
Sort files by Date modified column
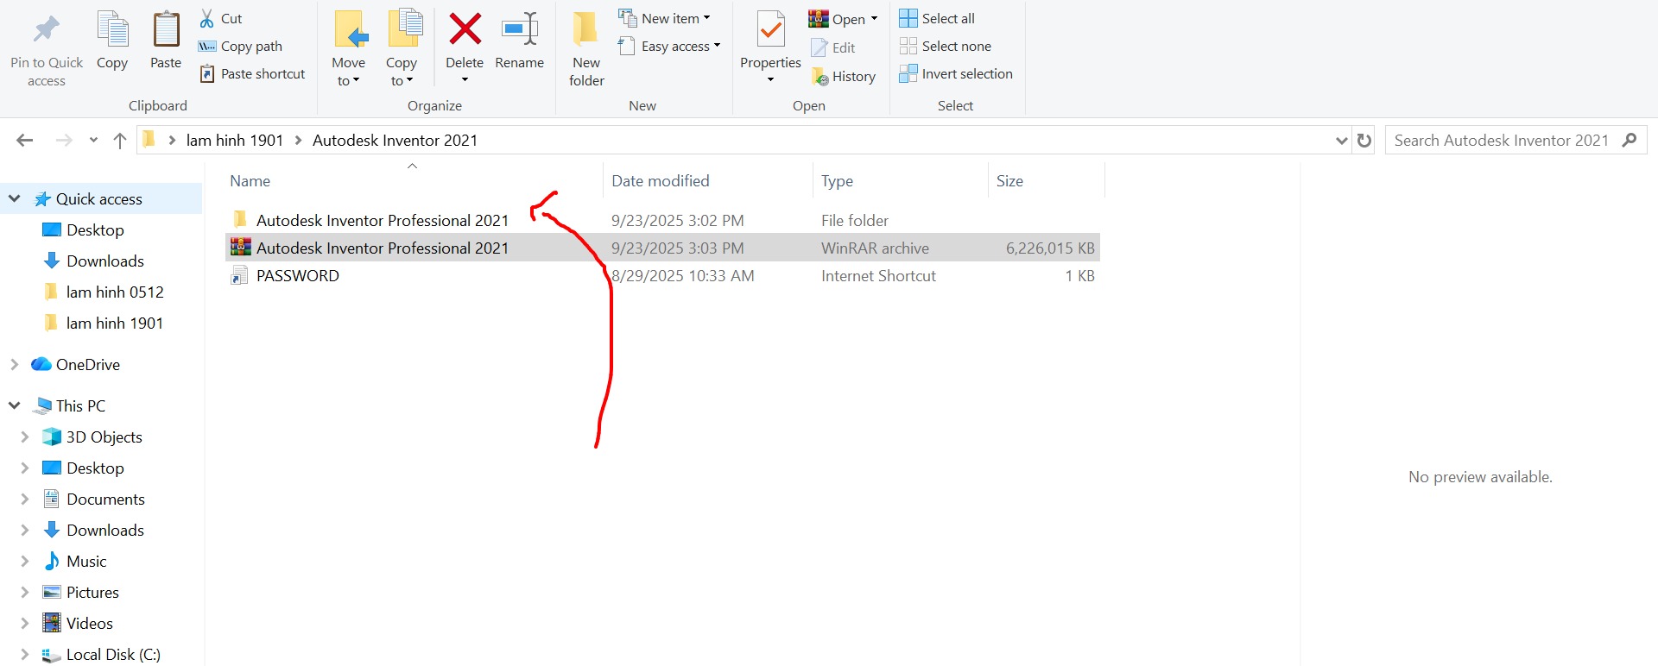tap(660, 181)
